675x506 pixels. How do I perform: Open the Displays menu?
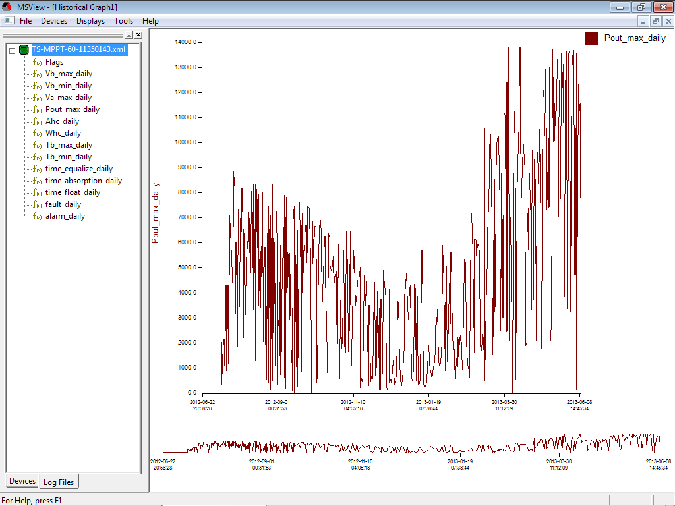[90, 21]
